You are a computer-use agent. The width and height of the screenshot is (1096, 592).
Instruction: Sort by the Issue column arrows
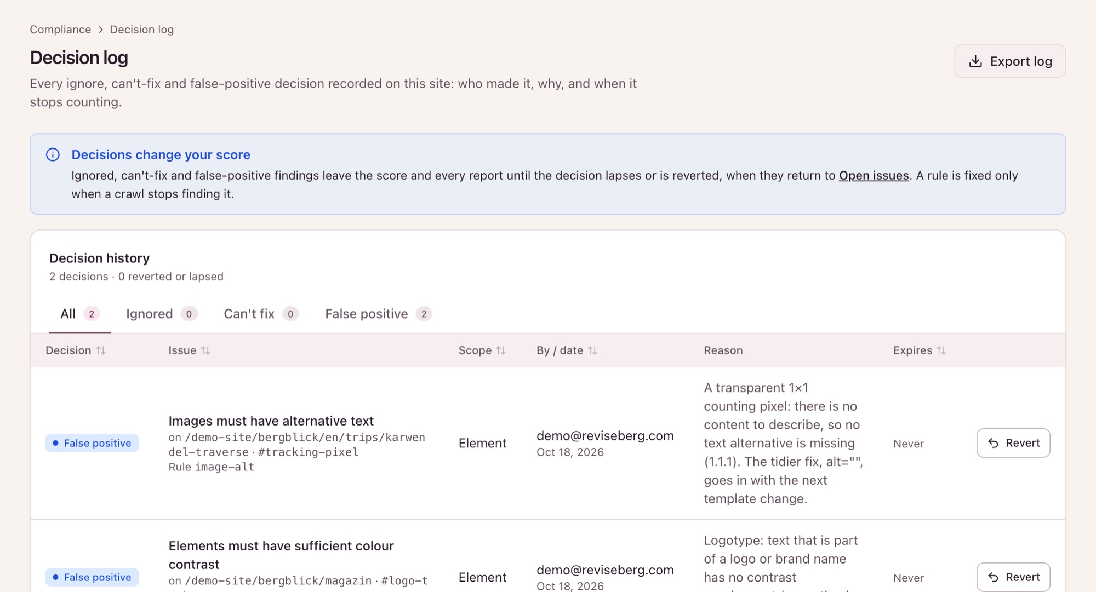click(206, 350)
